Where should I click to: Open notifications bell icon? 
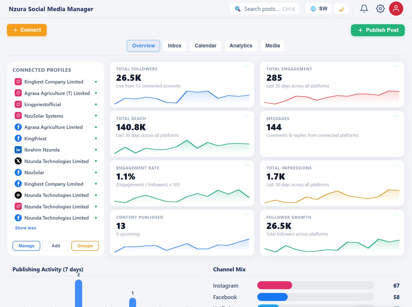point(364,9)
